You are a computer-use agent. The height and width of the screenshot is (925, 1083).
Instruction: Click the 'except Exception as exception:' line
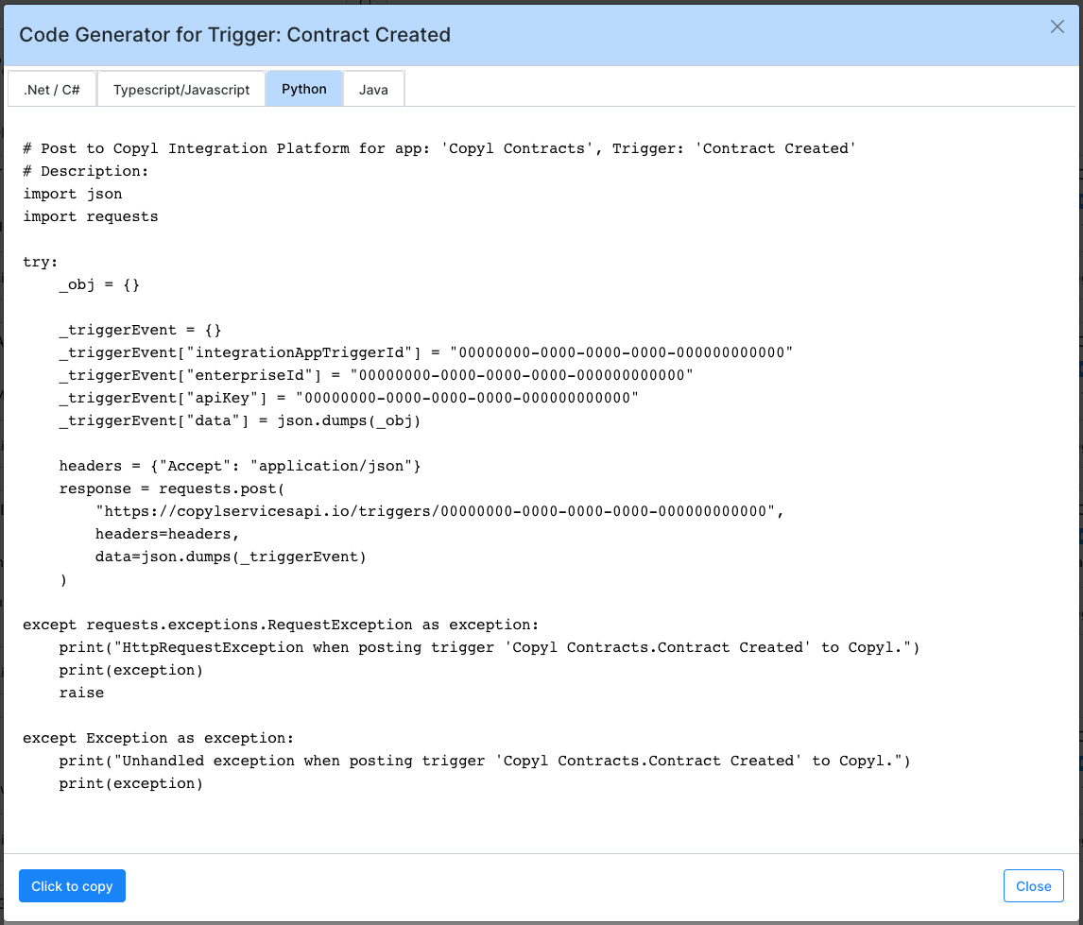click(158, 739)
